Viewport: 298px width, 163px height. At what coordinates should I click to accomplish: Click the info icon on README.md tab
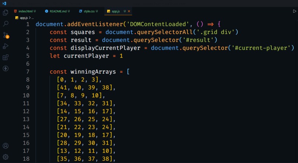point(46,11)
